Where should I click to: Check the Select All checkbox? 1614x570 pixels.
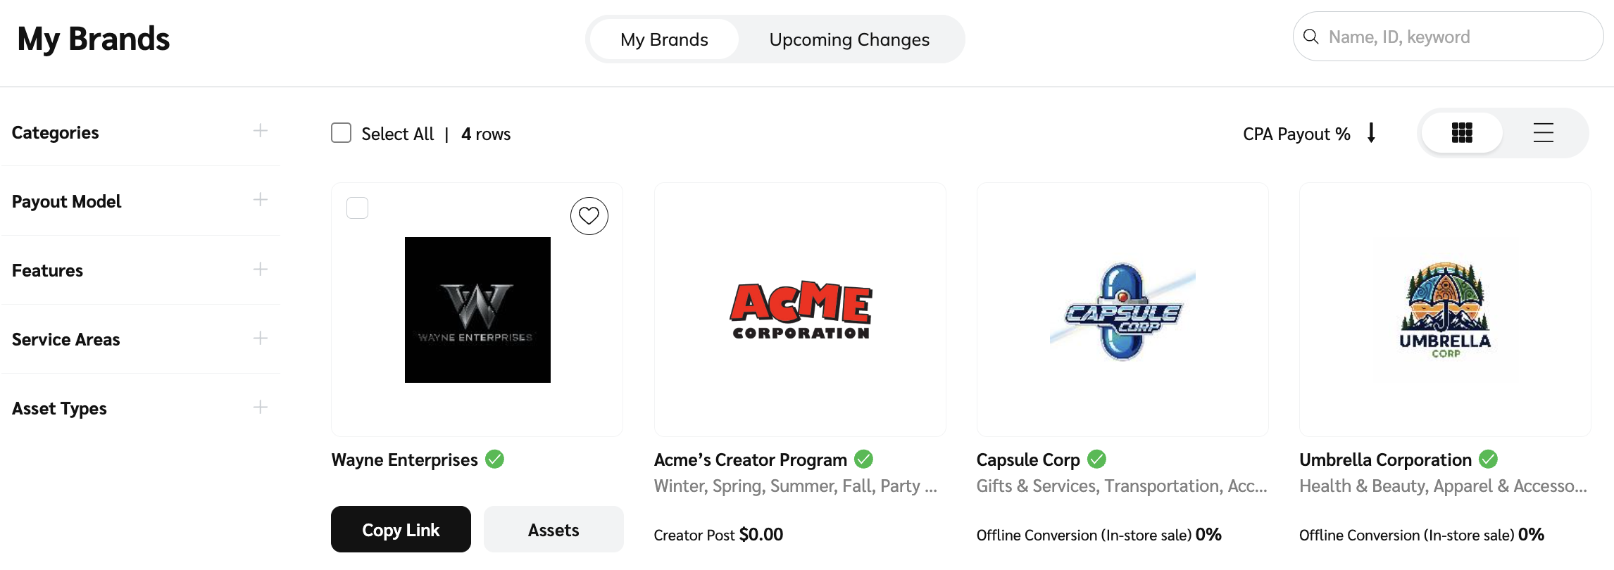[x=342, y=133]
